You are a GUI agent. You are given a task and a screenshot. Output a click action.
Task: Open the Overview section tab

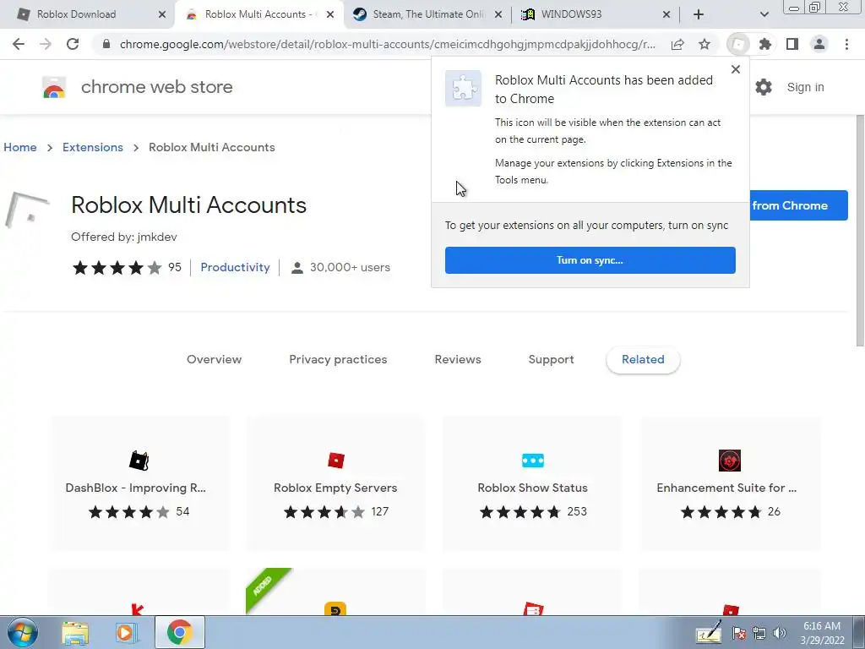coord(214,359)
